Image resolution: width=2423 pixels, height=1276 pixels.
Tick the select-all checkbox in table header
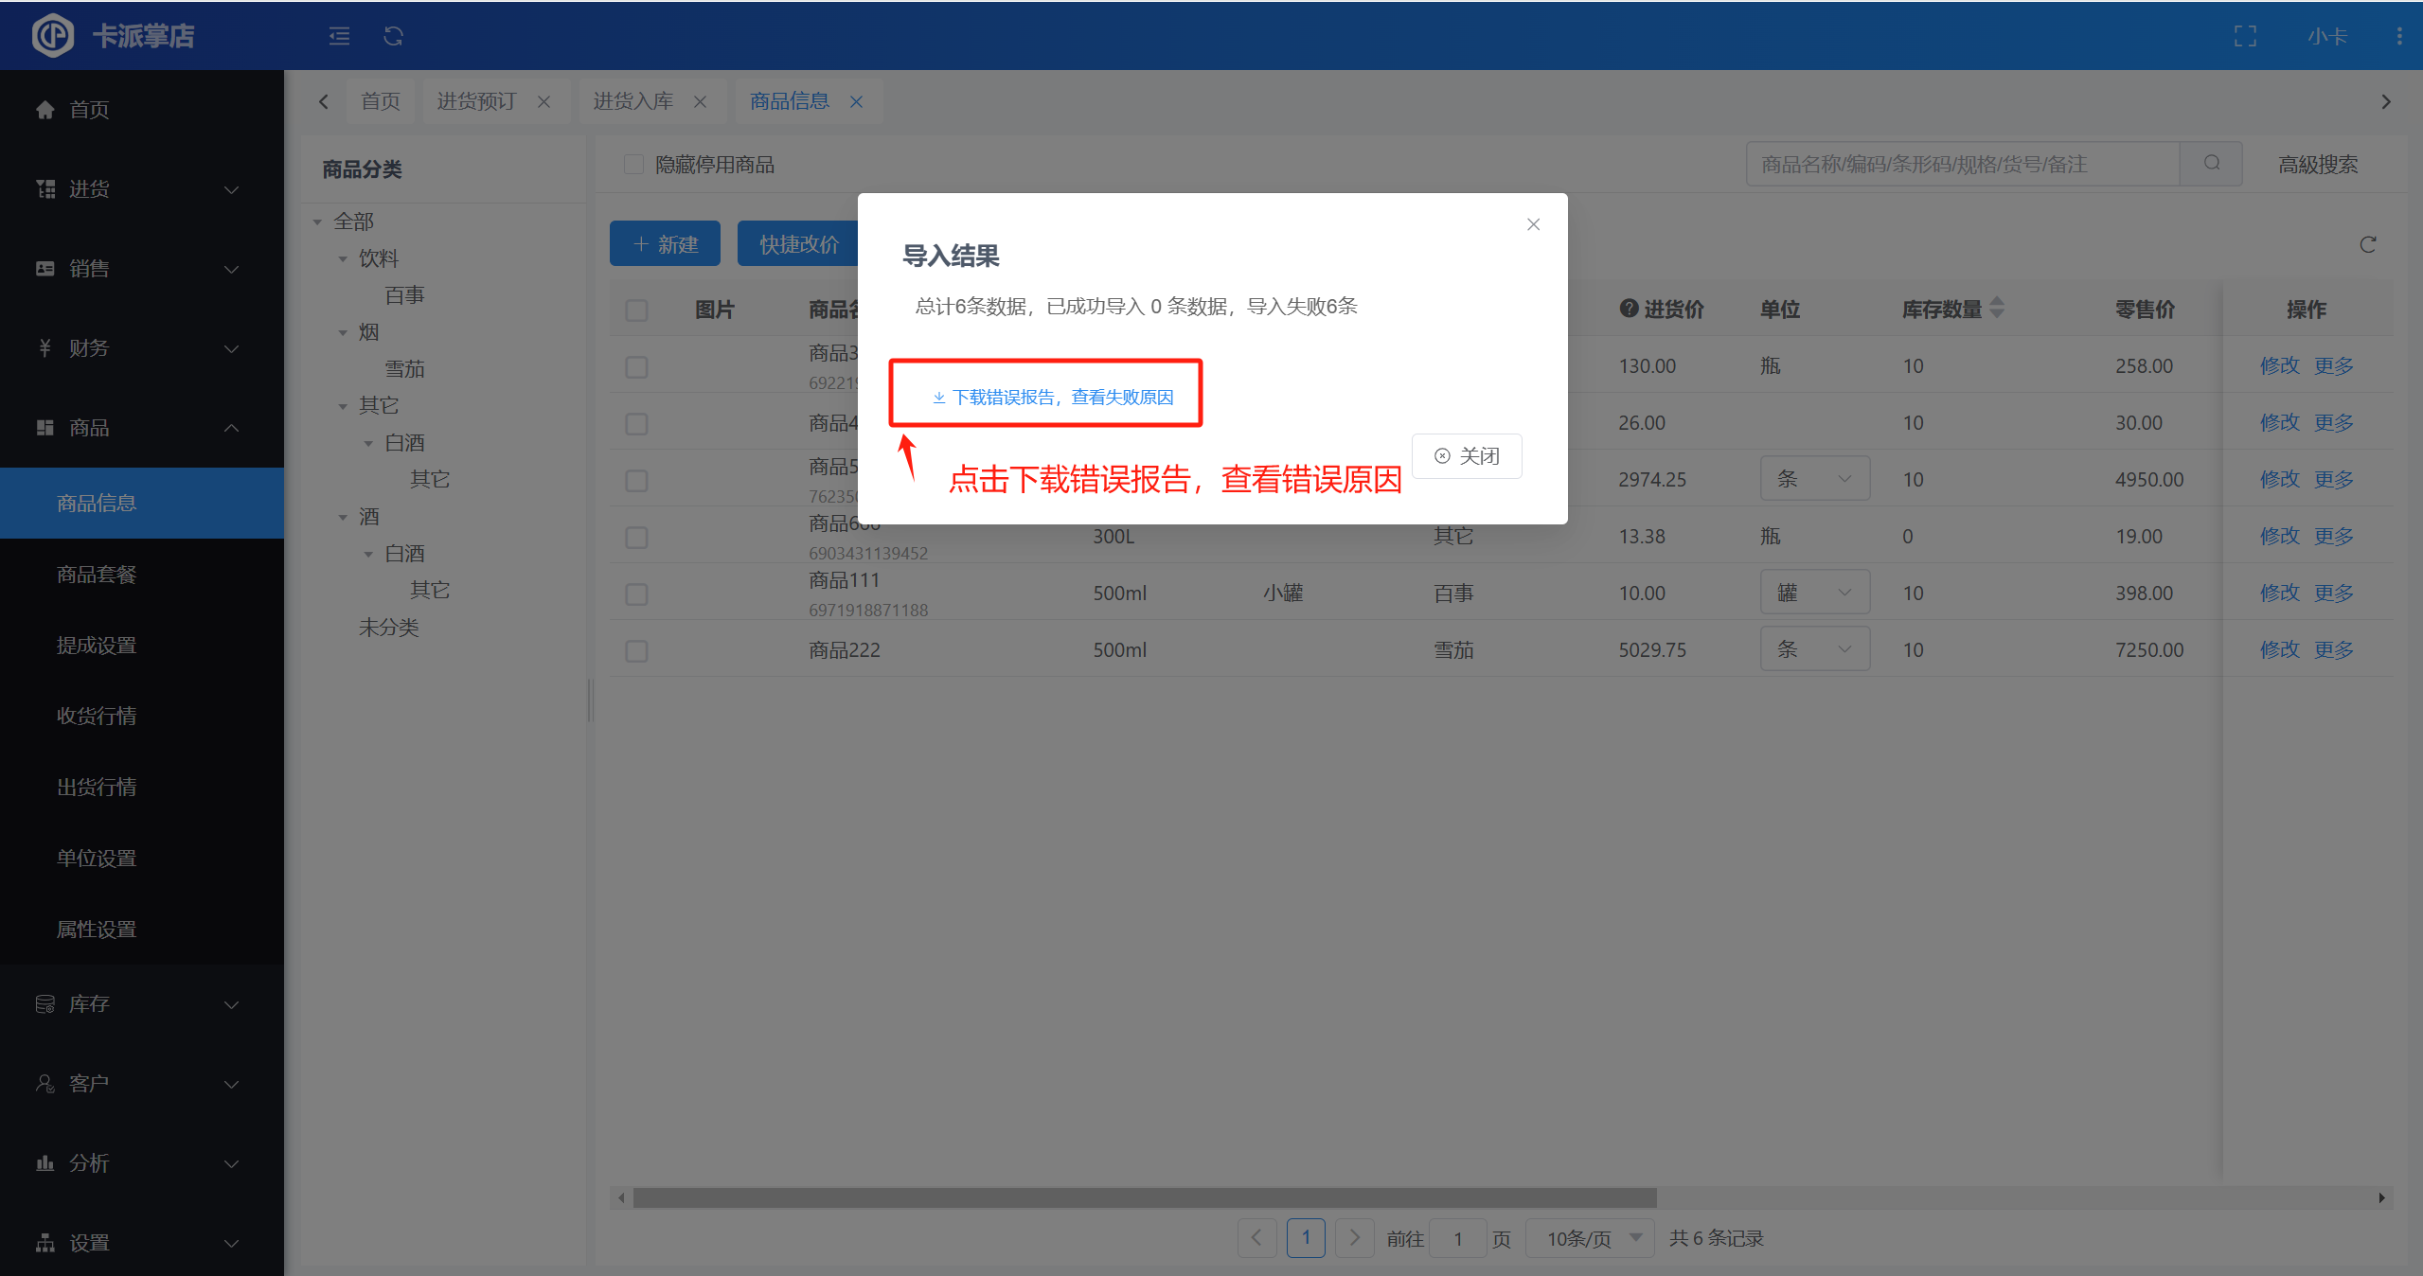(x=636, y=310)
